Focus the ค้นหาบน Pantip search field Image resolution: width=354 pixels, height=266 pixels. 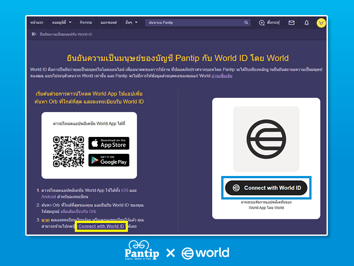click(x=198, y=23)
